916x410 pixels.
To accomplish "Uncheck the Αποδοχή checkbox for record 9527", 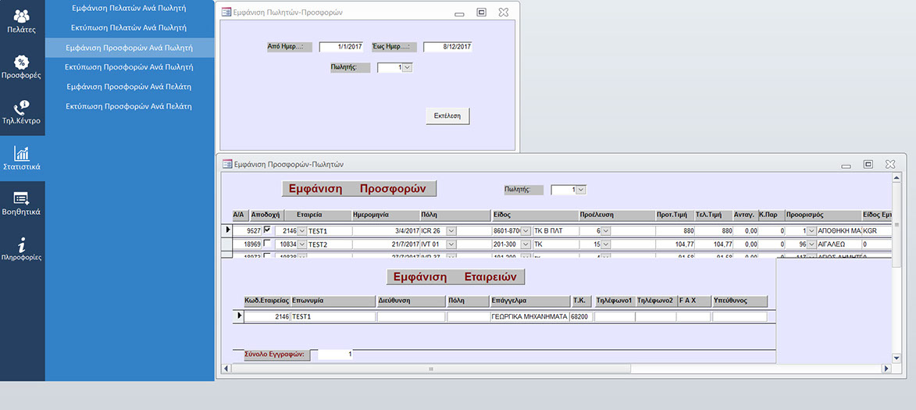I will pyautogui.click(x=268, y=230).
